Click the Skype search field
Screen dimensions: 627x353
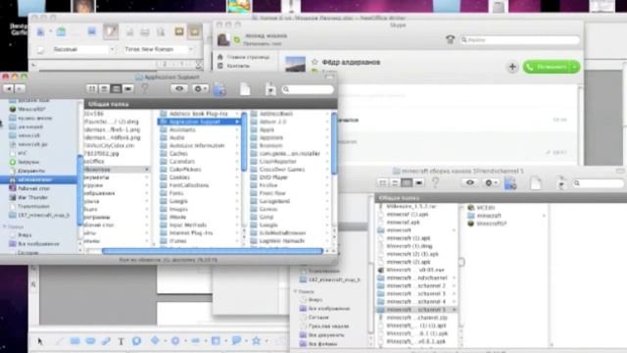(x=520, y=40)
